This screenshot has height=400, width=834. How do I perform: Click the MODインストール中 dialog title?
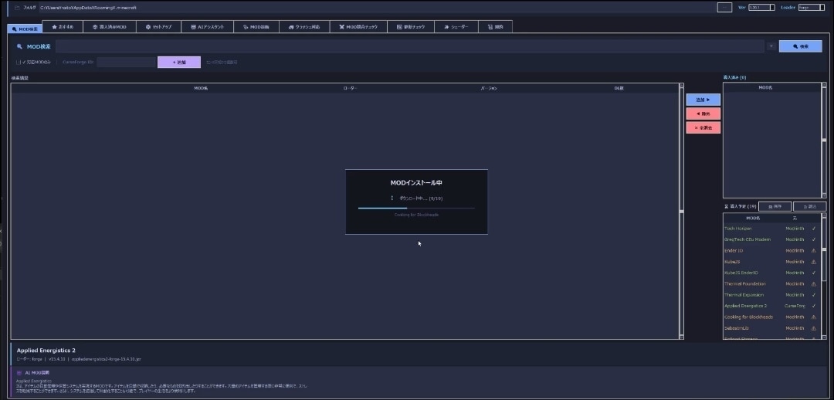[416, 182]
